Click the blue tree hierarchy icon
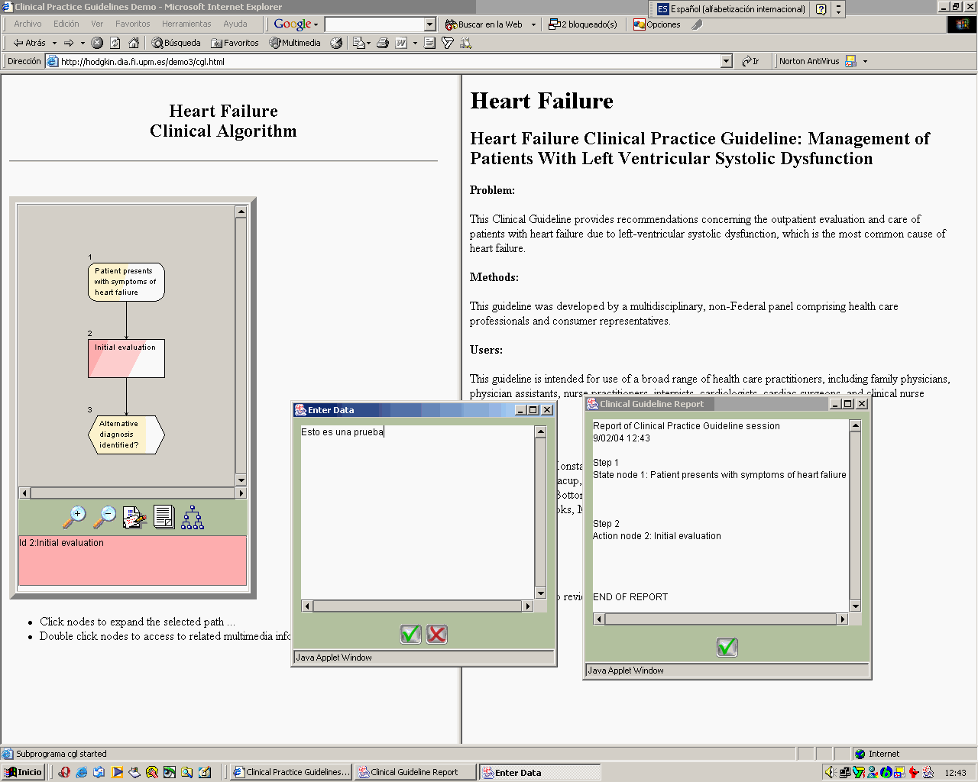Image resolution: width=978 pixels, height=782 pixels. point(193,517)
